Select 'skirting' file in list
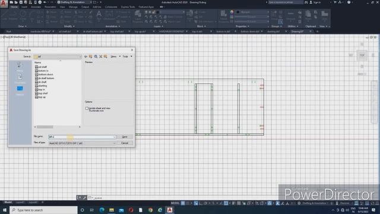380x214 pixels. click(x=41, y=86)
